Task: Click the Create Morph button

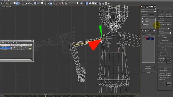Action: click(x=161, y=12)
